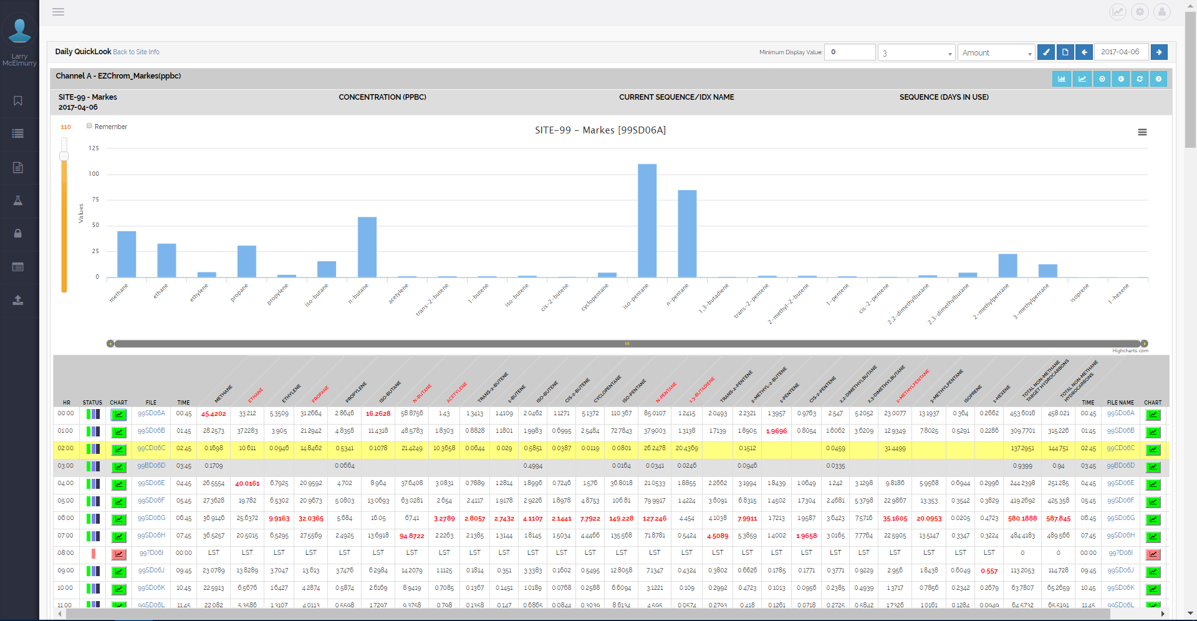Click the bookmark icon in the sidebar
1197x621 pixels.
pyautogui.click(x=18, y=101)
